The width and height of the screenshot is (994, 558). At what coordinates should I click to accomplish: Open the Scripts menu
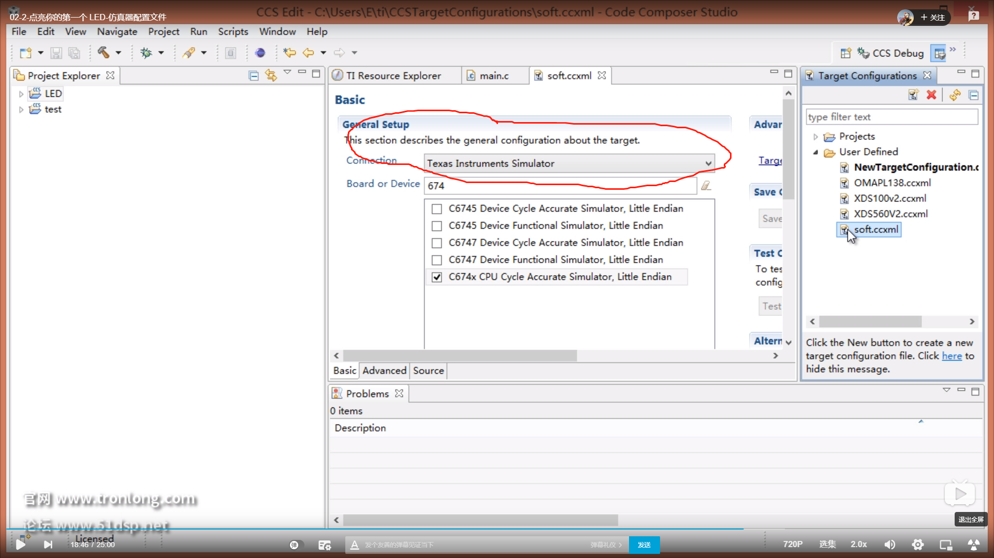coord(233,32)
